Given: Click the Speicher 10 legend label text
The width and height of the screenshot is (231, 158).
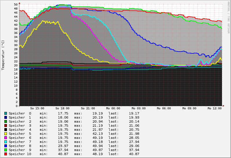Looking at the screenshot, I should (x=20, y=154).
